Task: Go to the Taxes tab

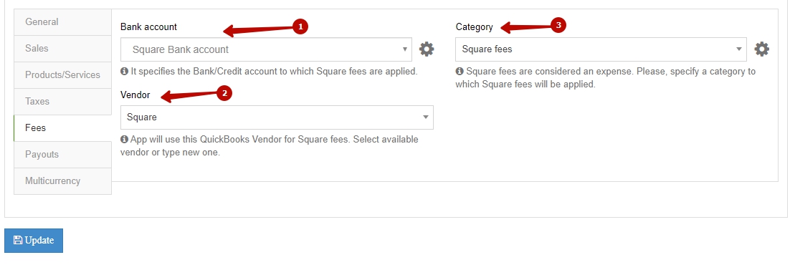Action: (x=62, y=101)
